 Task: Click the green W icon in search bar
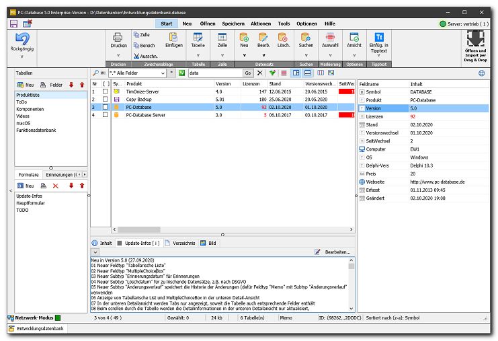181,73
